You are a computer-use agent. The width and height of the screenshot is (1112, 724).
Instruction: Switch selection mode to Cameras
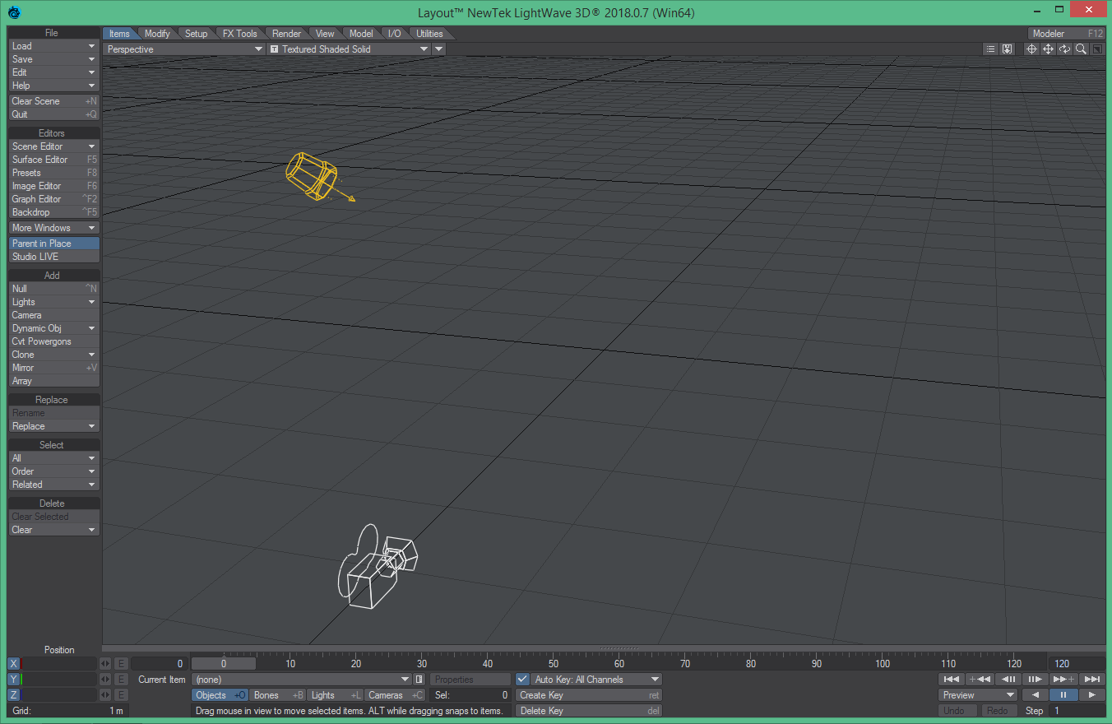click(x=395, y=695)
